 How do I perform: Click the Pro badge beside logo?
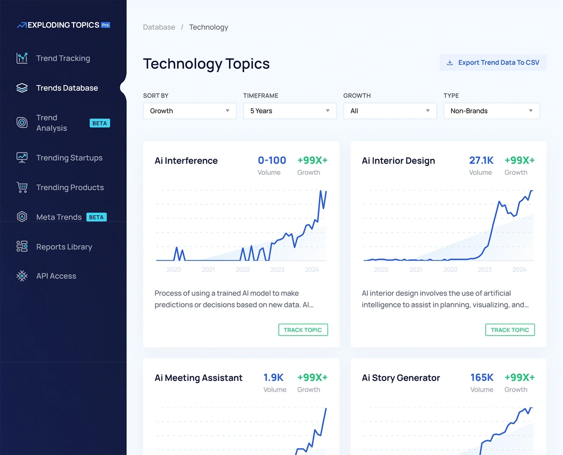[106, 25]
